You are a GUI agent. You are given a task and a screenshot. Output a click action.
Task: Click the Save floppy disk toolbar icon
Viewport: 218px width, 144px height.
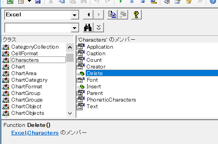38,2
